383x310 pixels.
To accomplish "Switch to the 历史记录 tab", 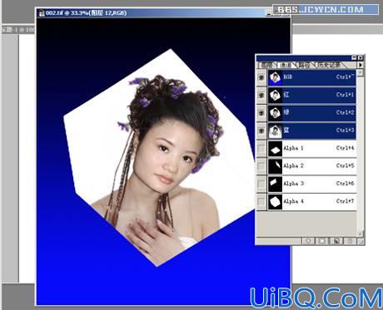I will tap(330, 65).
